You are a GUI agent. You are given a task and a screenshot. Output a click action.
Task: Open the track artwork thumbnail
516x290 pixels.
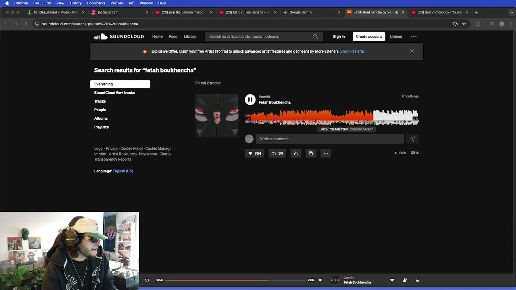(x=217, y=116)
